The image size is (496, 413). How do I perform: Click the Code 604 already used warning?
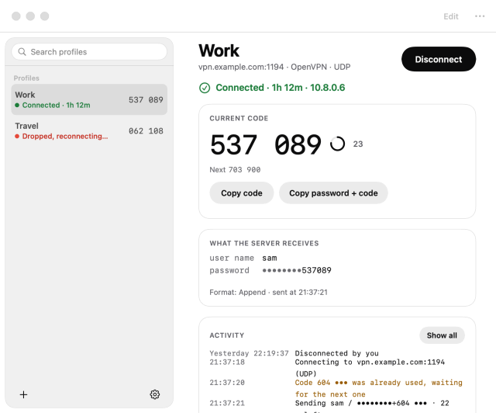pos(379,388)
